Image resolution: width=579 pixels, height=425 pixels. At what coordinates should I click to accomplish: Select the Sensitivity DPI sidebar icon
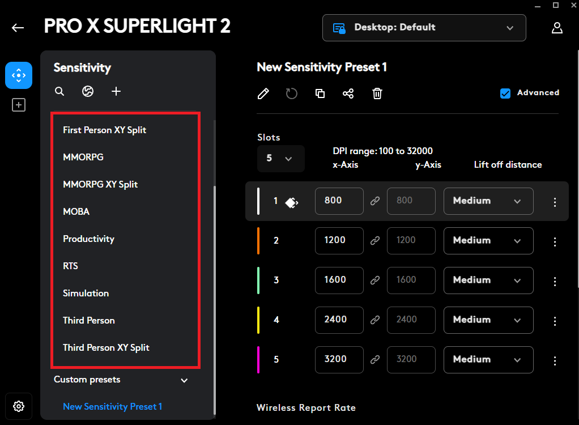click(x=19, y=75)
